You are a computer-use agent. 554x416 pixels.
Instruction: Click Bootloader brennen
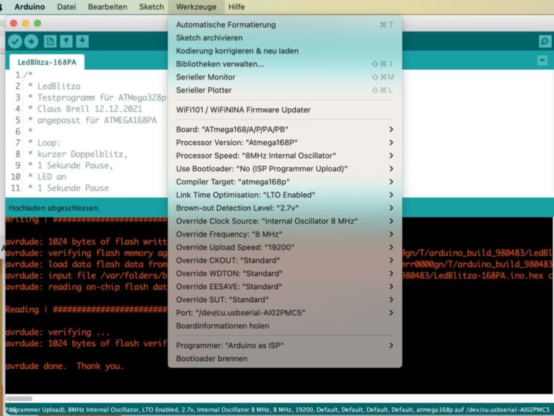pos(211,358)
